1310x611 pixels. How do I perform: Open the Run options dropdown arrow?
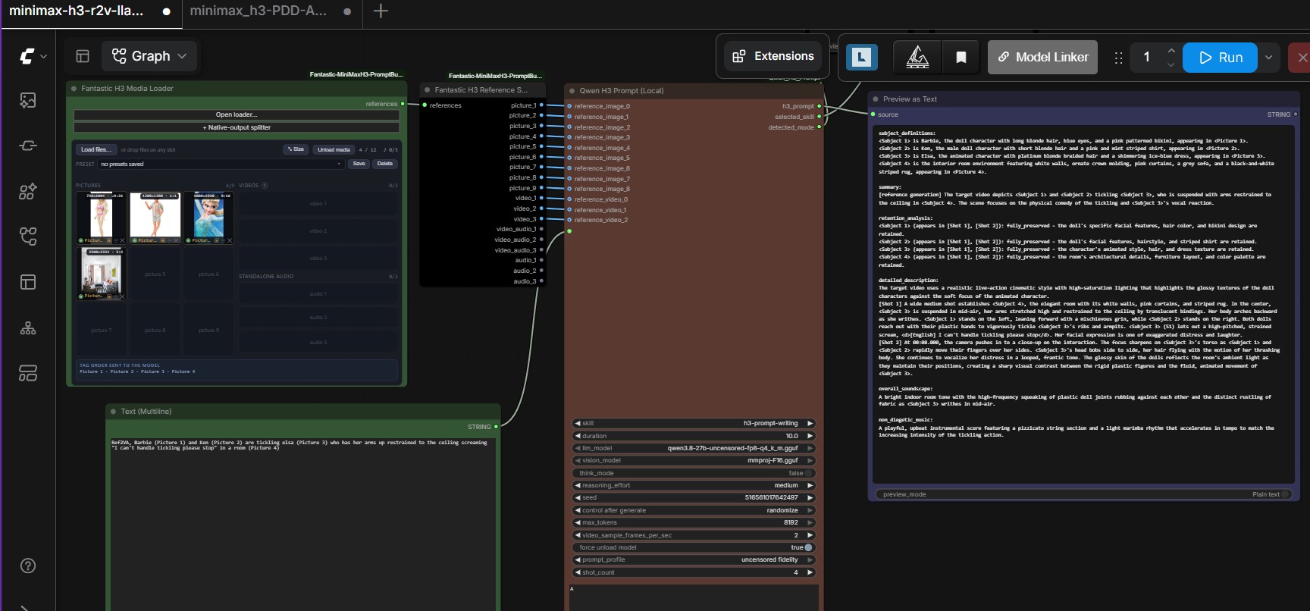coord(1268,57)
